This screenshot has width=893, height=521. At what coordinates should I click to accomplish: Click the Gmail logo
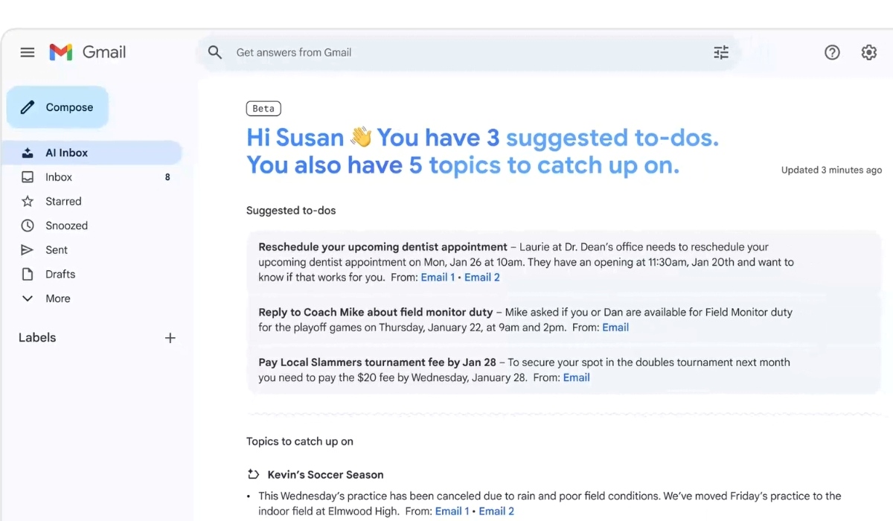click(x=87, y=52)
